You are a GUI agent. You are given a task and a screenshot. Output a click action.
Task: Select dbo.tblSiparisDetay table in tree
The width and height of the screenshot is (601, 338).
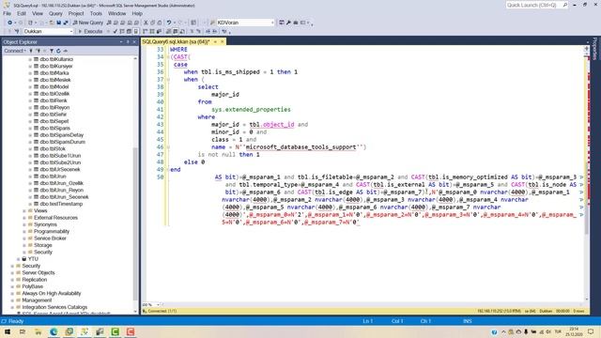point(61,135)
